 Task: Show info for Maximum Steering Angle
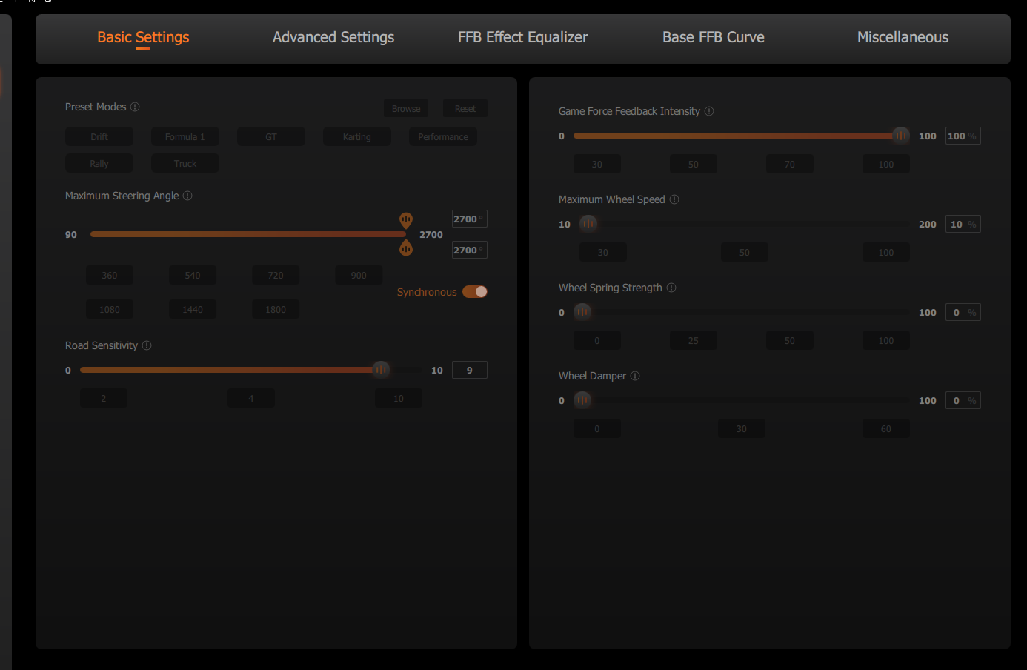(187, 196)
